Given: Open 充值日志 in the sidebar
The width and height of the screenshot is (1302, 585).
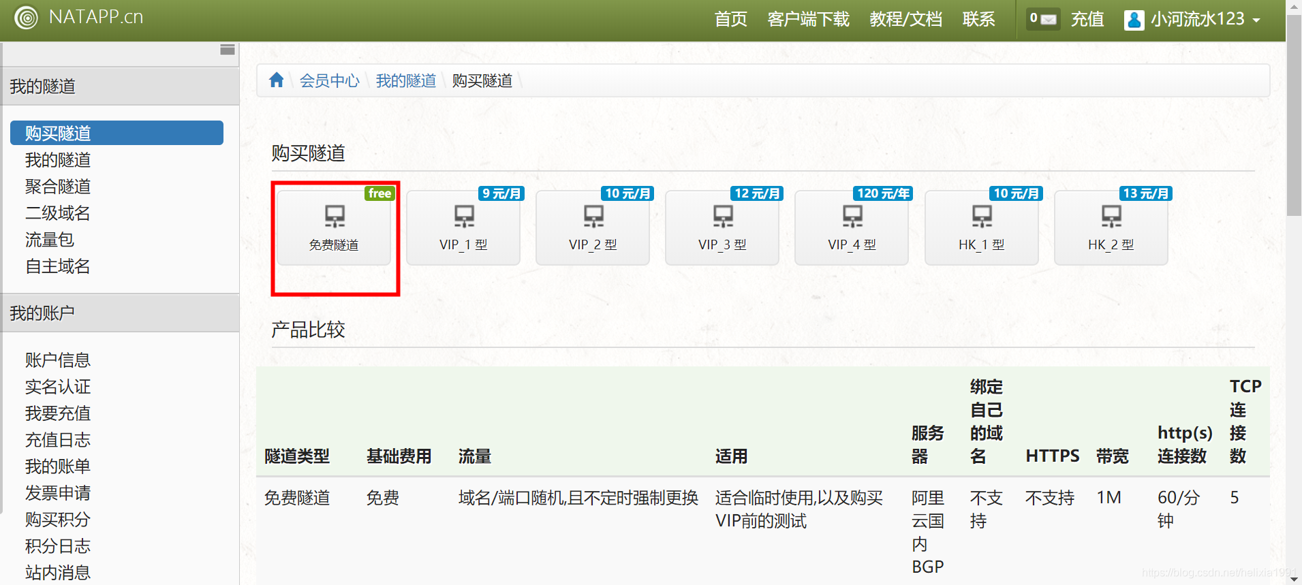Looking at the screenshot, I should (58, 440).
